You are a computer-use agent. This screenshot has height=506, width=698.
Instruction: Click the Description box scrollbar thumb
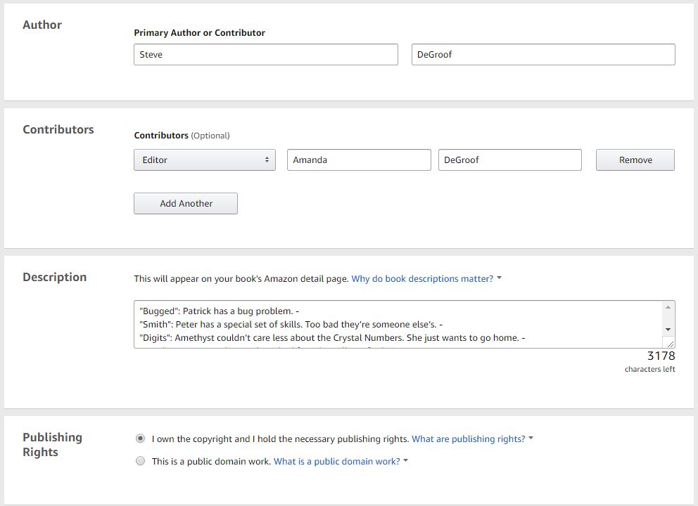pyautogui.click(x=668, y=318)
